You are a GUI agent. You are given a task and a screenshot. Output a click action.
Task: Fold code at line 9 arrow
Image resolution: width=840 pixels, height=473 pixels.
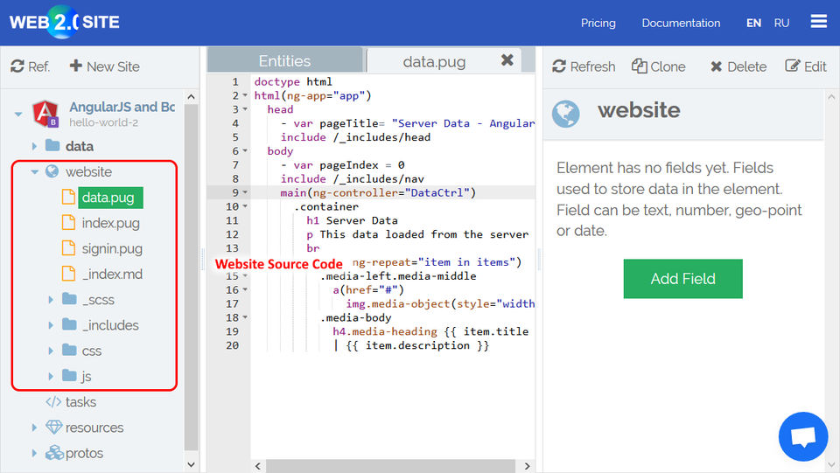coord(245,192)
